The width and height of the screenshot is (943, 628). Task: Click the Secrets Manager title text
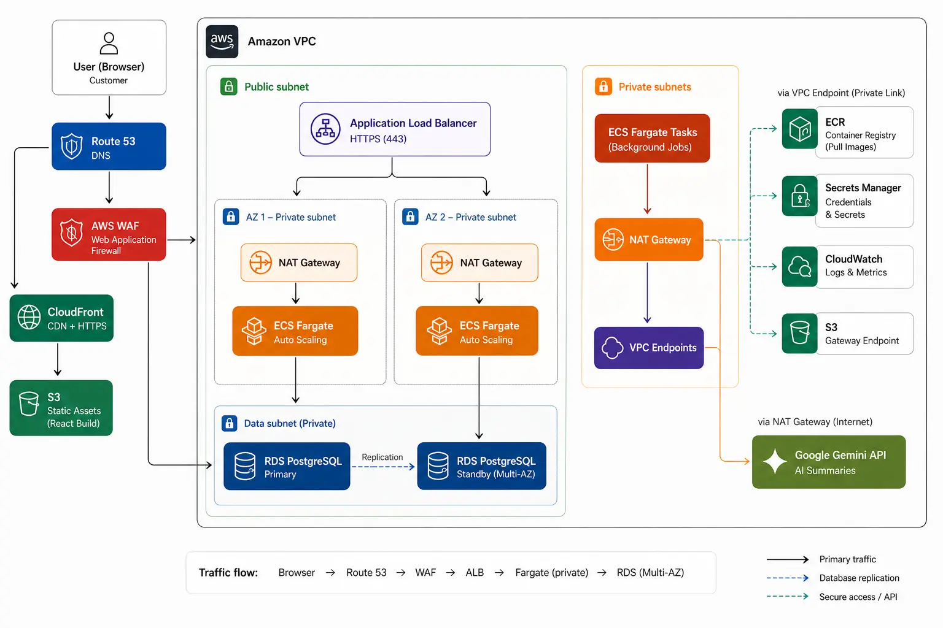click(x=863, y=188)
